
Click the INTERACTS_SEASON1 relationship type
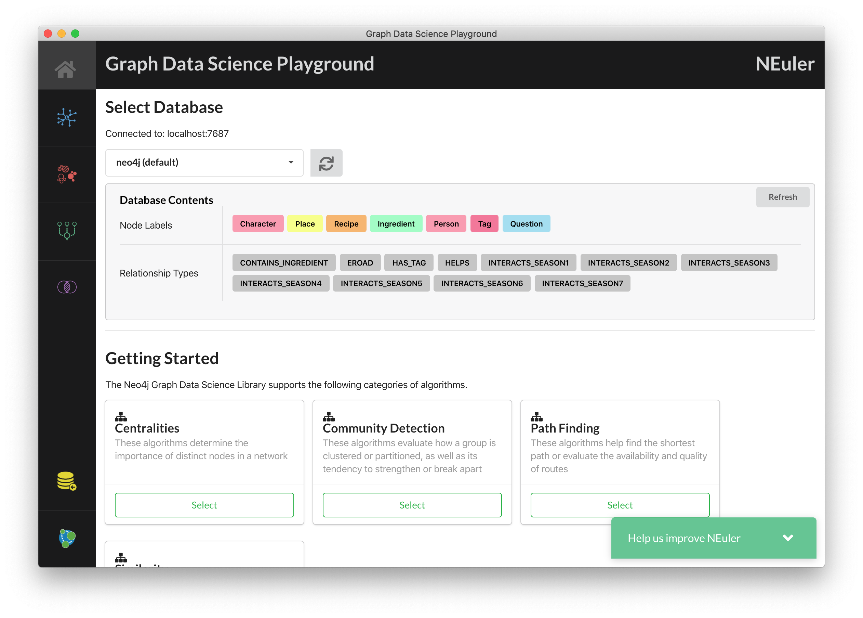coord(529,262)
